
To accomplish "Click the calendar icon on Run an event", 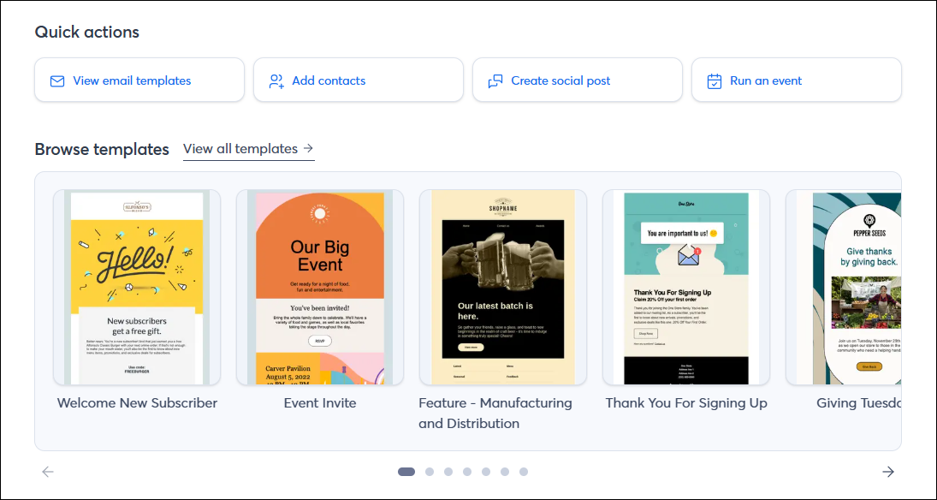I will tap(714, 80).
